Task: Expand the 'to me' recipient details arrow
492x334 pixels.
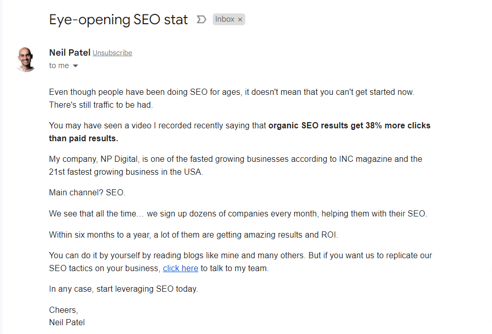Action: point(75,65)
